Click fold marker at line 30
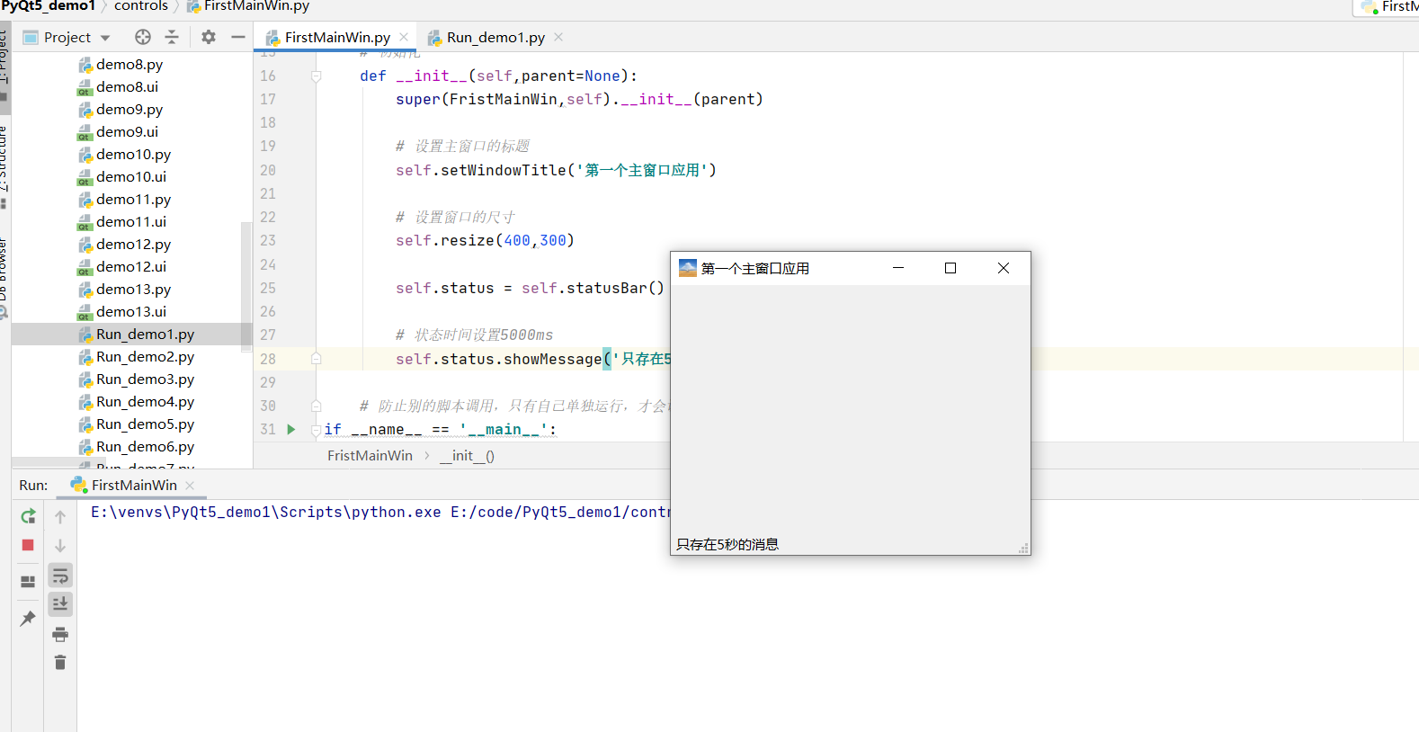 click(x=317, y=406)
